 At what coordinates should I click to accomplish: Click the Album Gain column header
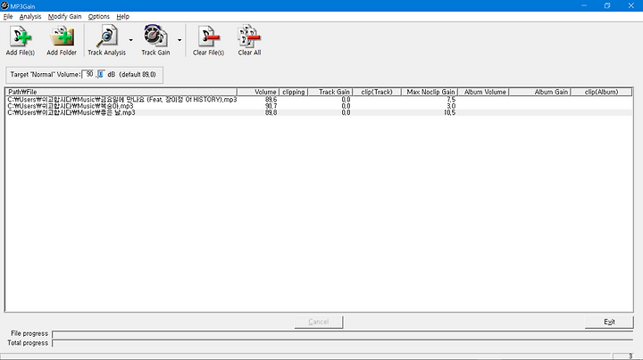(x=539, y=92)
